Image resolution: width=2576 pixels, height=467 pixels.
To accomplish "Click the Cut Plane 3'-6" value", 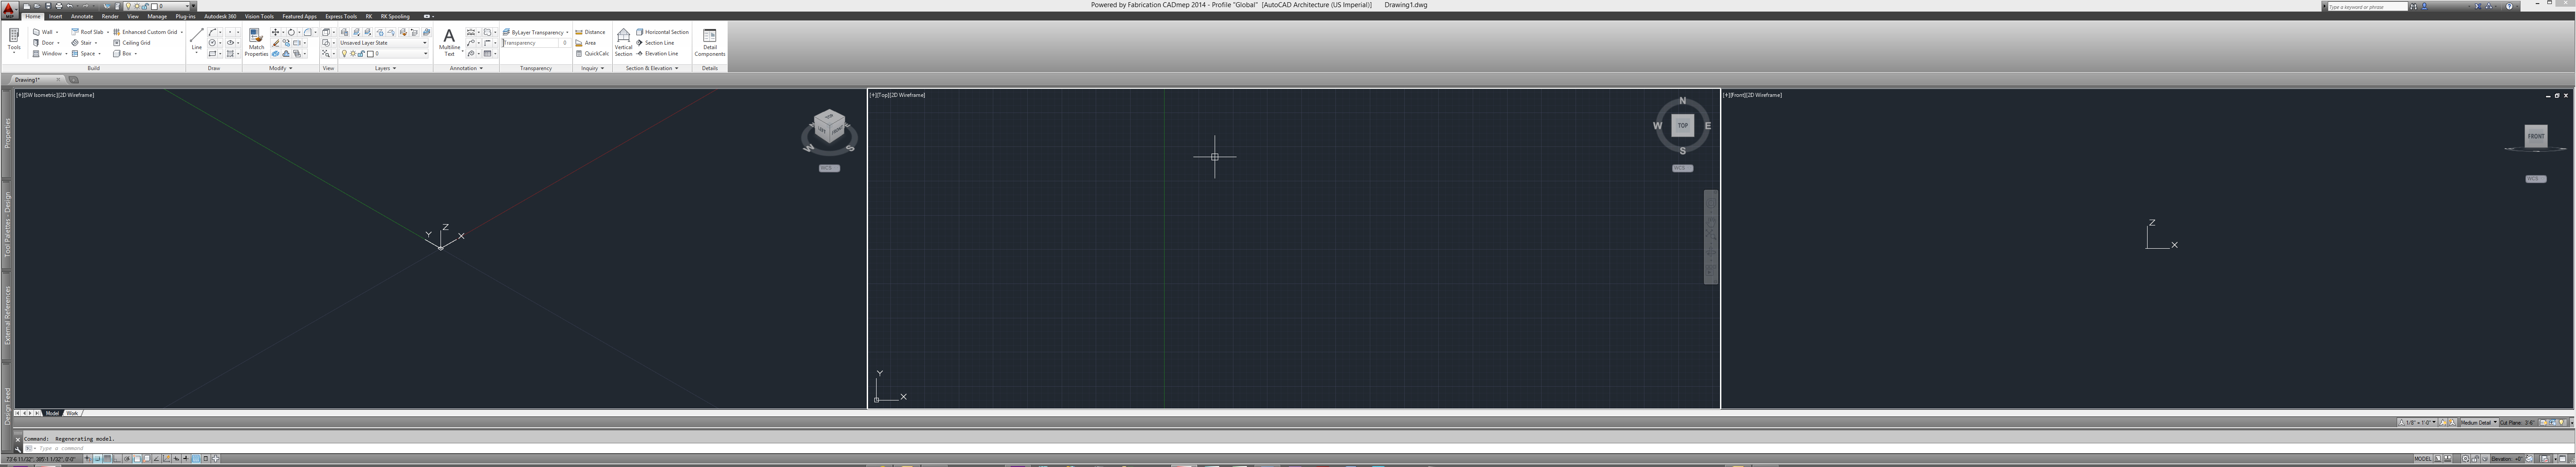I will [x=2529, y=423].
